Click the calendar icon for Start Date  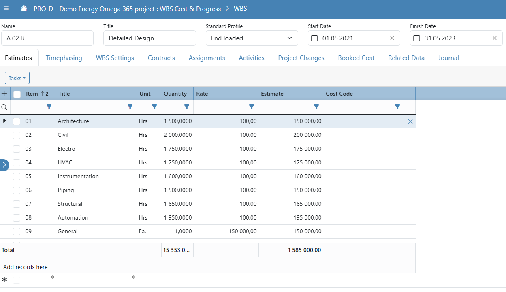click(314, 38)
